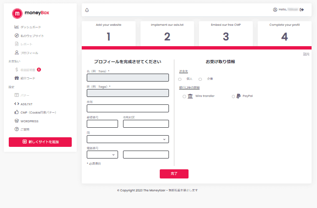
Task: Click the 名 (例: Taro) input field
Action: tap(128, 78)
